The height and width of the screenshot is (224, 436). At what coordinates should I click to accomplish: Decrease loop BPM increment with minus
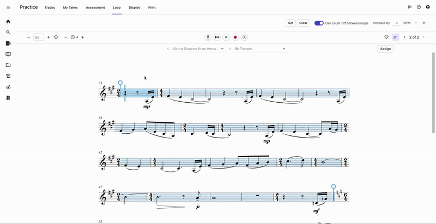point(416,23)
